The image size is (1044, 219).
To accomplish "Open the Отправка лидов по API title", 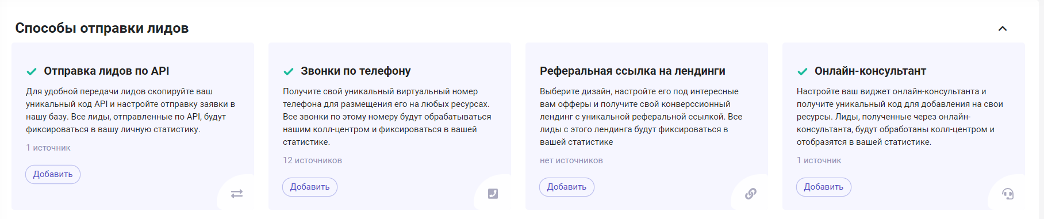I will pos(106,71).
